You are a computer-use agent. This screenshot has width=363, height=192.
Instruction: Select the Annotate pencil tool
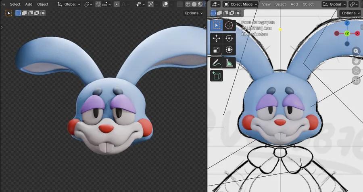point(217,63)
